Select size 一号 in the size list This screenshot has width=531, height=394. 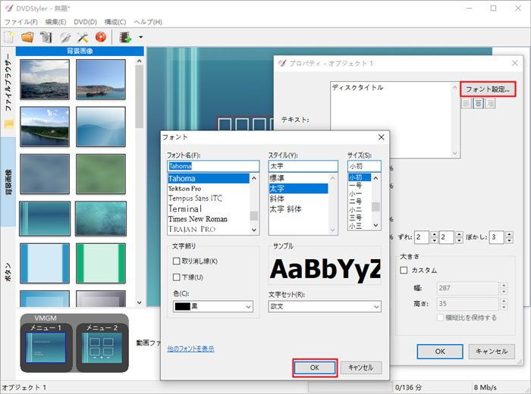(360, 186)
